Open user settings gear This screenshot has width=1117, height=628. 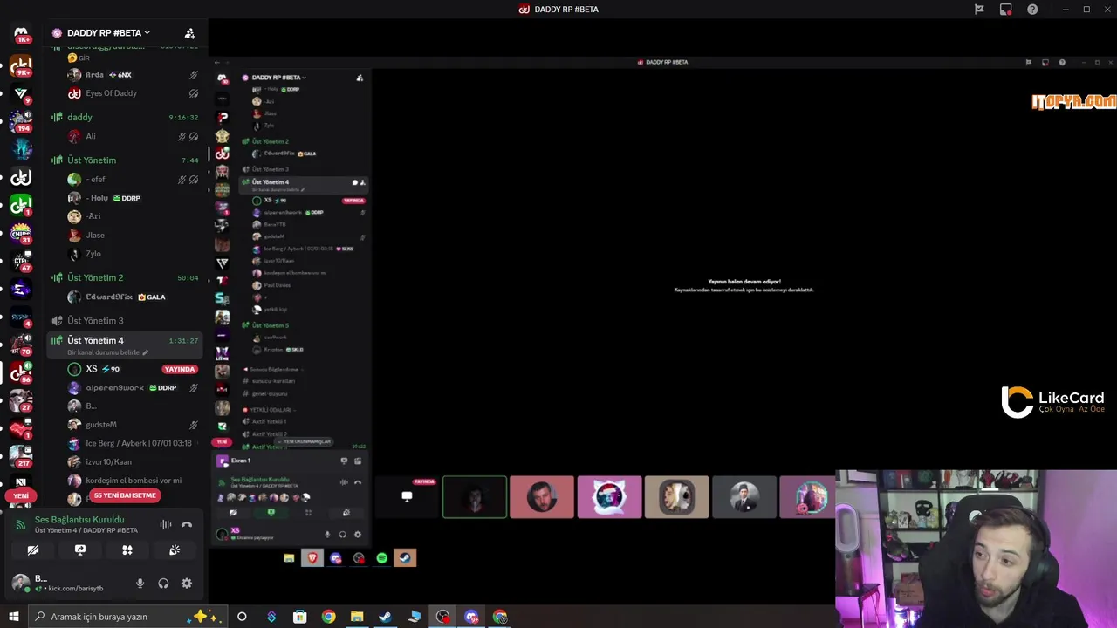tap(187, 584)
